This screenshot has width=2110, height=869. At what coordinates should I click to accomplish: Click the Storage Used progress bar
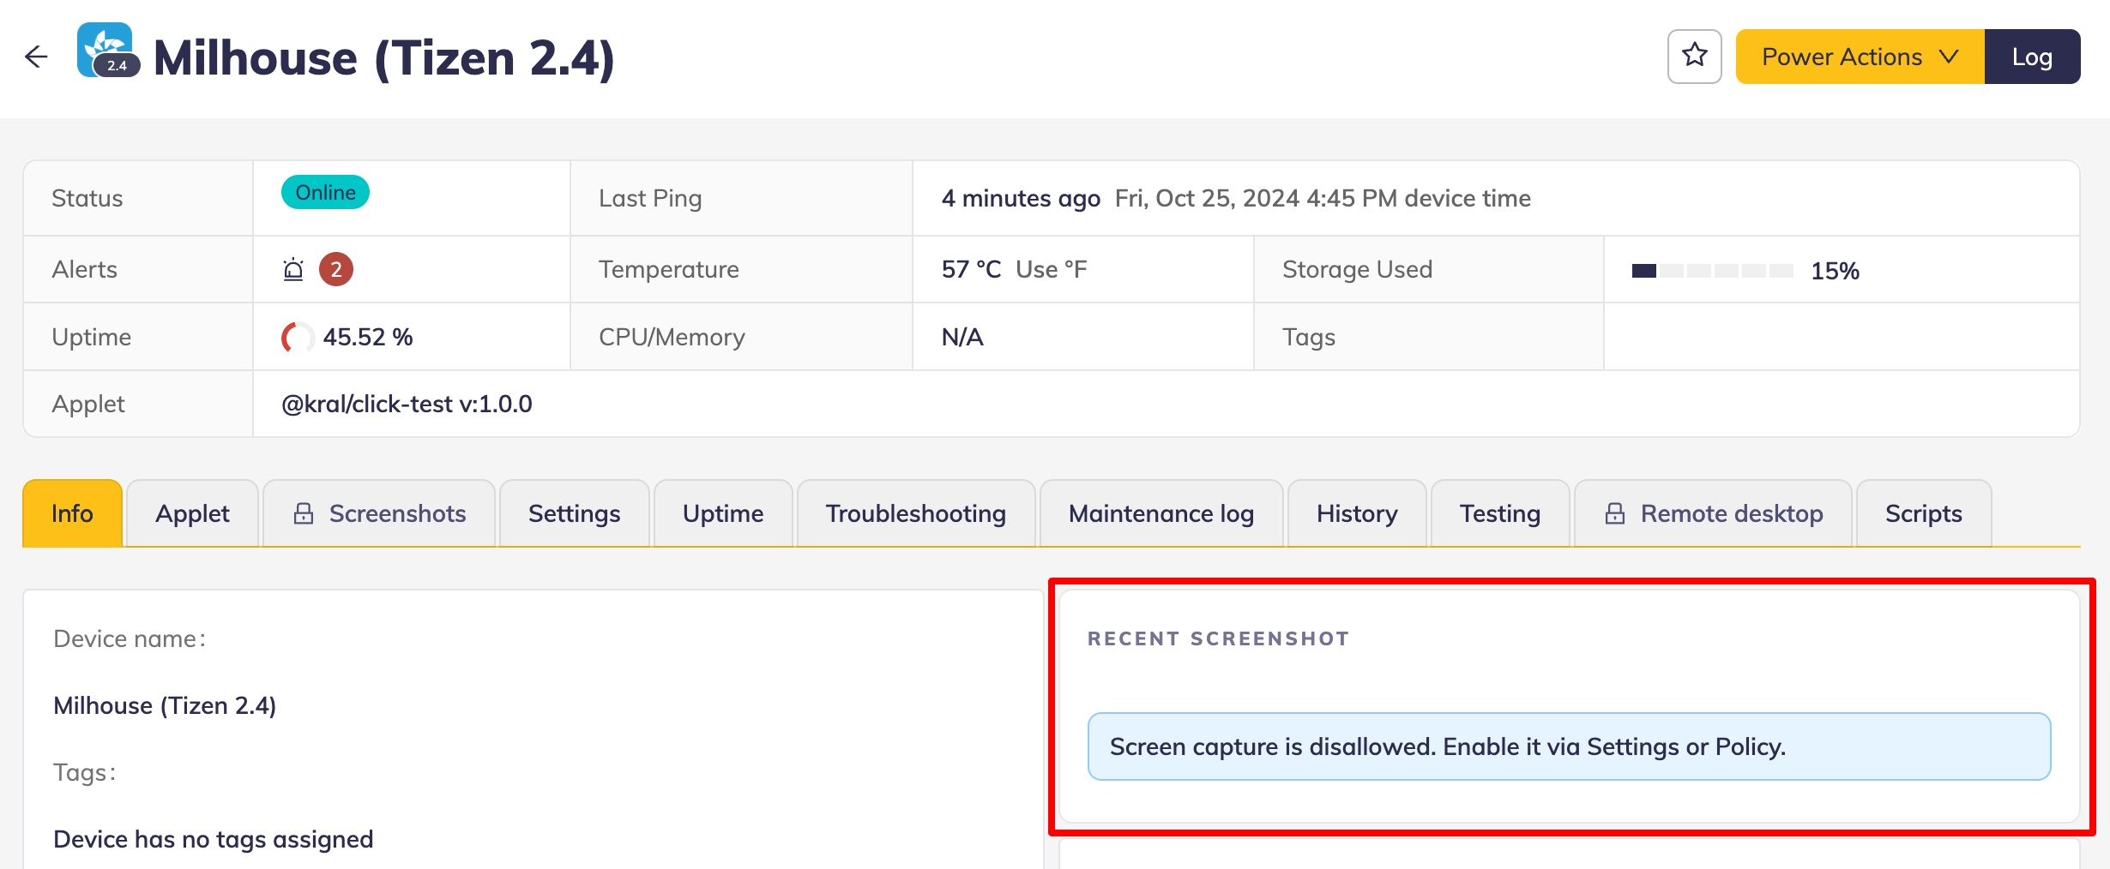point(1712,271)
